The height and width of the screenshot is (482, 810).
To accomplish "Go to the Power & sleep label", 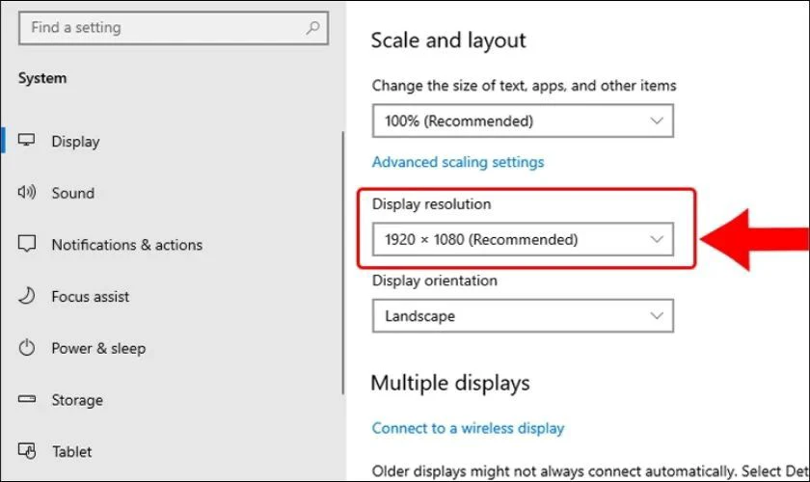I will [97, 348].
